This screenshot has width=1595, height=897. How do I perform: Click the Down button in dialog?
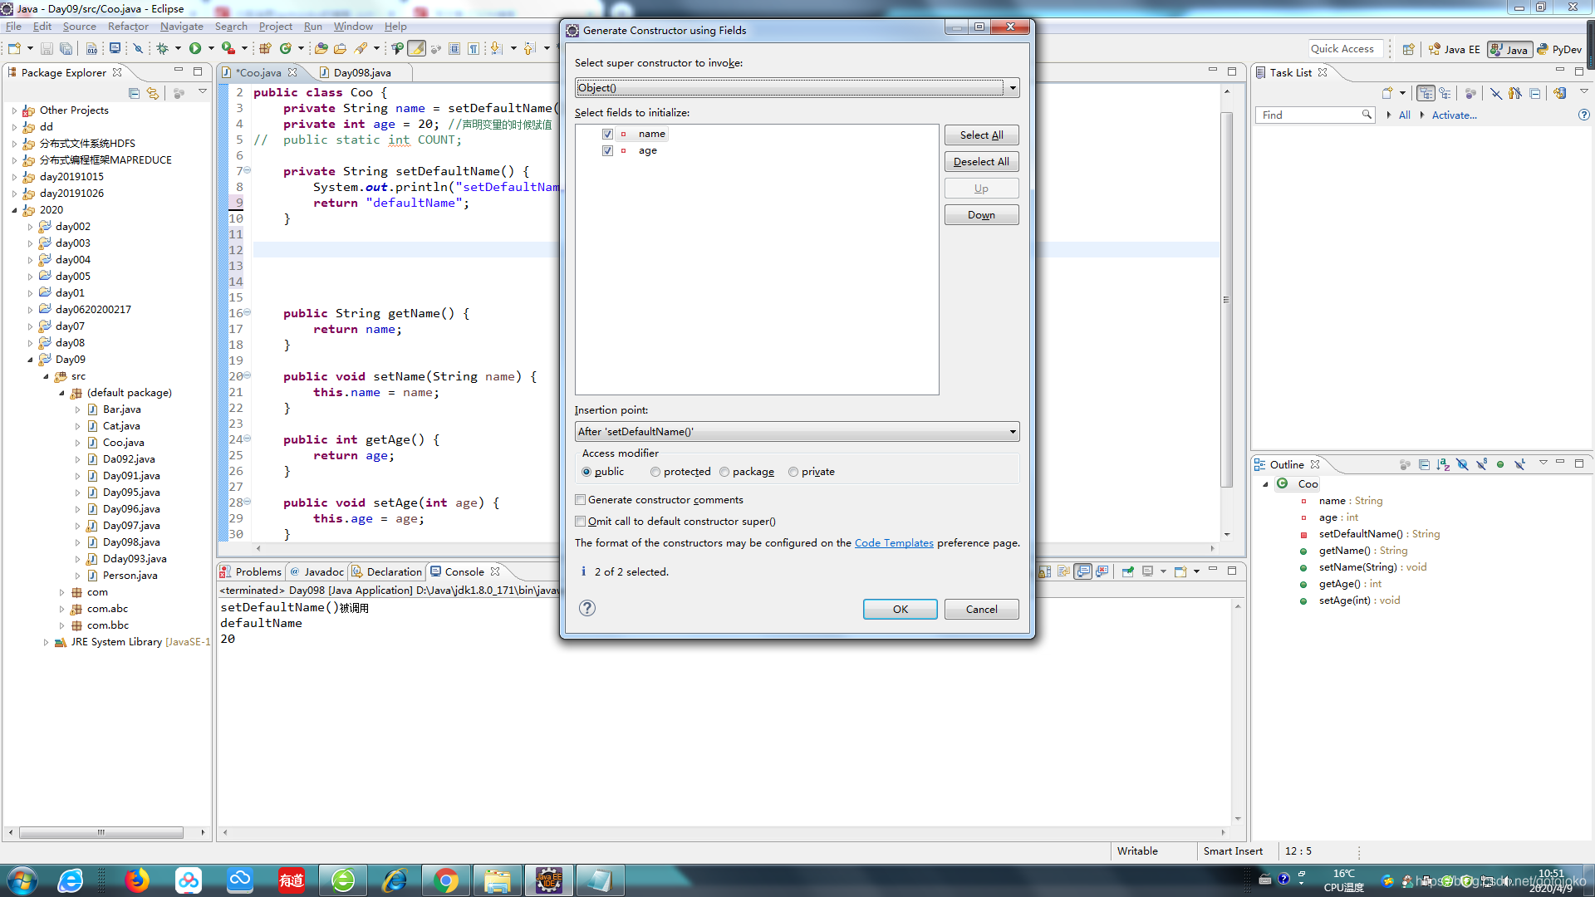tap(981, 214)
